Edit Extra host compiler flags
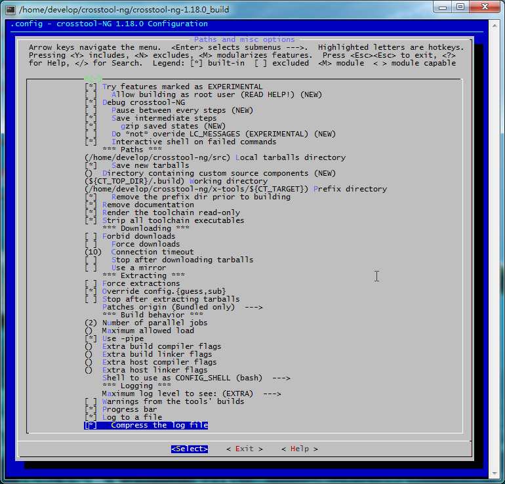The width and height of the screenshot is (505, 484). tap(150, 363)
